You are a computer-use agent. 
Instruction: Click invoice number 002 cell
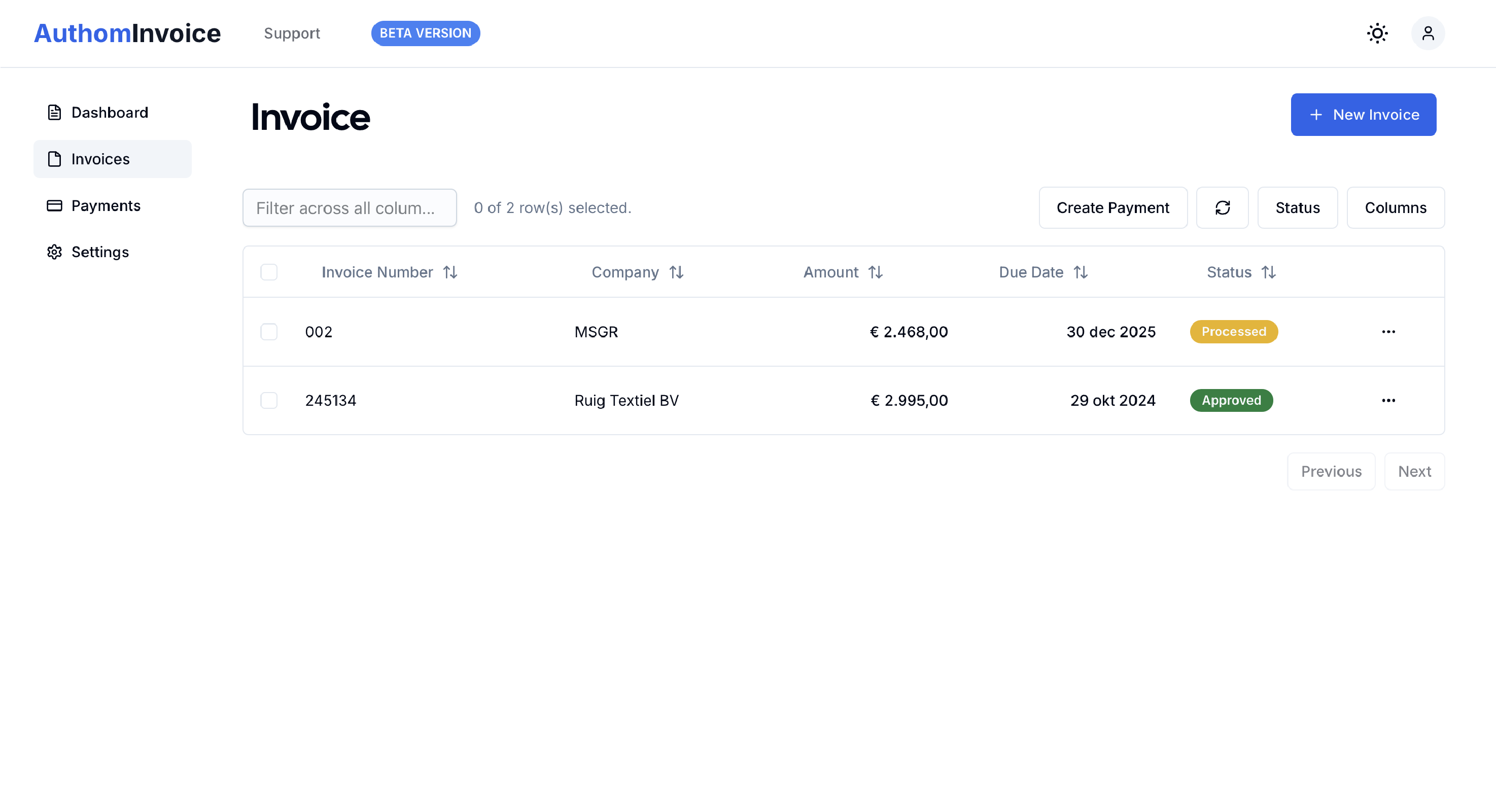click(319, 332)
